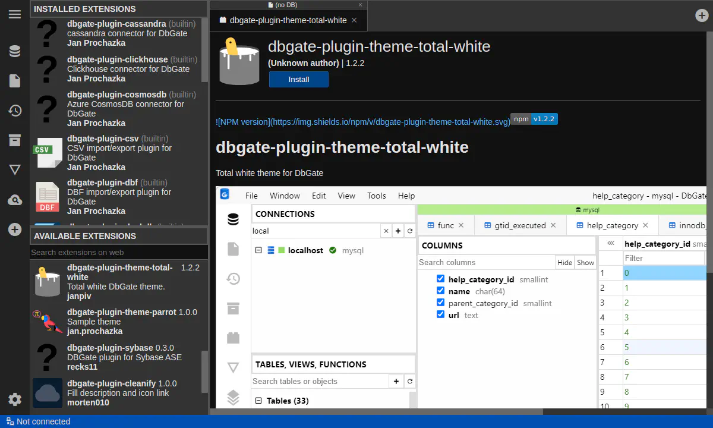The image size is (713, 428).
Task: Toggle the help_category_id column checkbox
Action: (440, 279)
